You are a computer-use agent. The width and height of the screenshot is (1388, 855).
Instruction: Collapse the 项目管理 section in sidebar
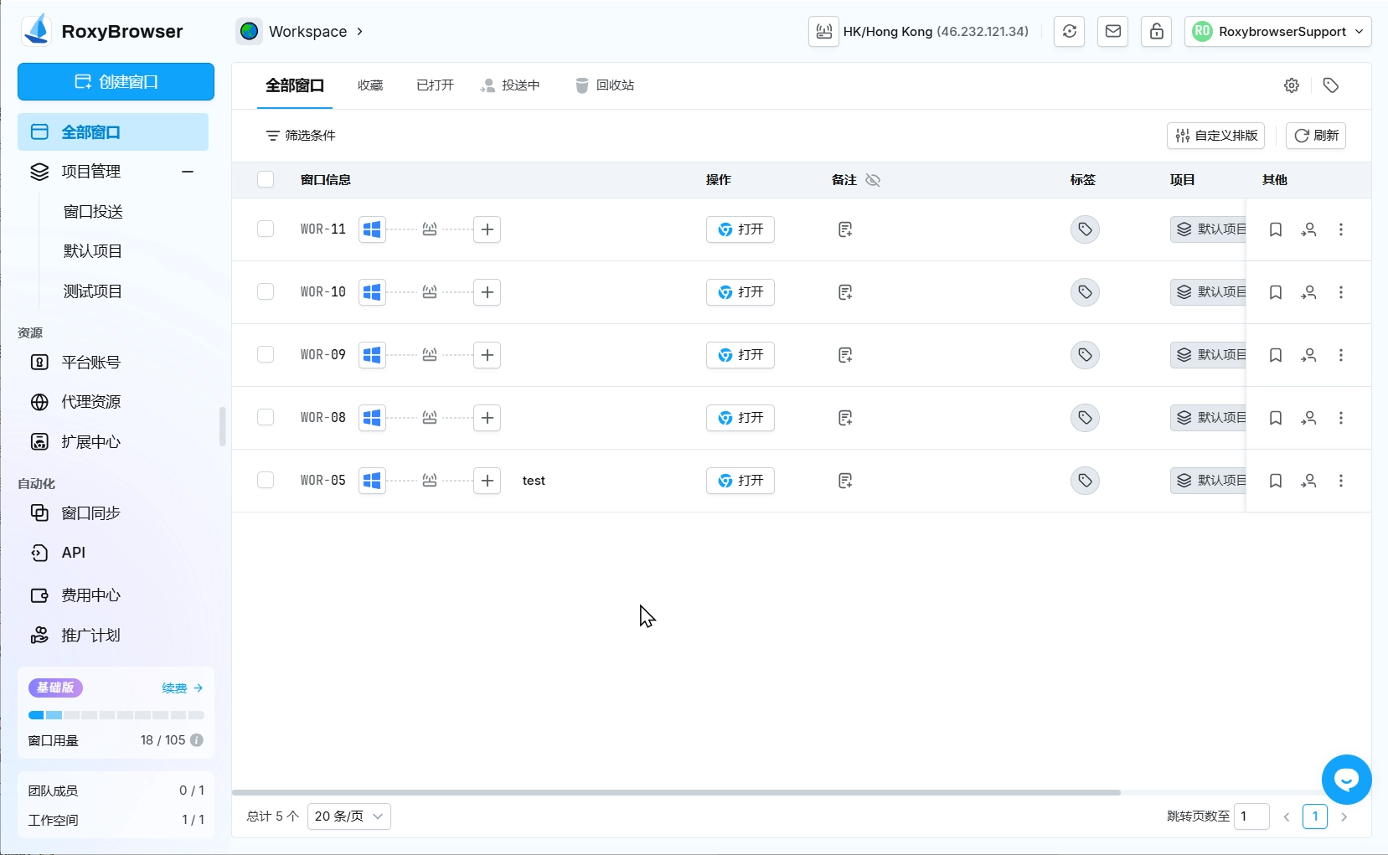pyautogui.click(x=188, y=172)
